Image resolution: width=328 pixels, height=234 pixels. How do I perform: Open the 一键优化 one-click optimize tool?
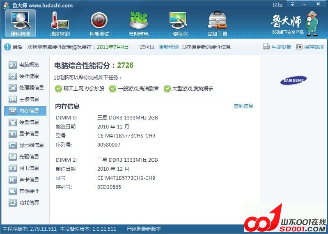(178, 24)
